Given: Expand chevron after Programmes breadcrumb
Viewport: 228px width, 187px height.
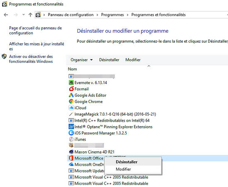Looking at the screenshot, I should tap(128, 15).
